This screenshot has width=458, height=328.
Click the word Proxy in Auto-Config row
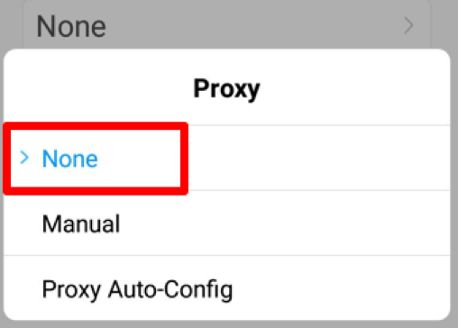71,289
